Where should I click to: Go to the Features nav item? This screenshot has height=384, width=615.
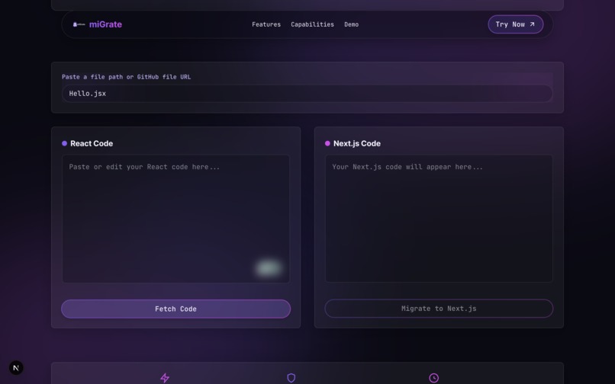click(x=266, y=24)
